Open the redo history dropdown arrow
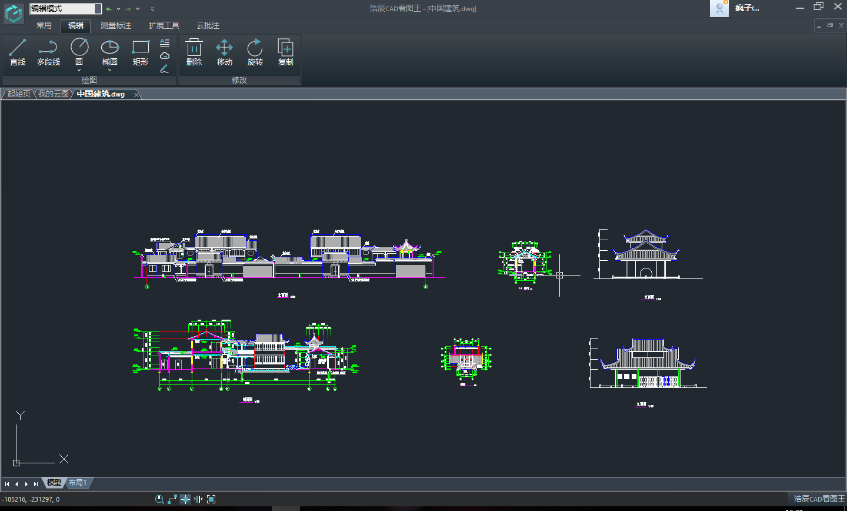 coord(138,9)
